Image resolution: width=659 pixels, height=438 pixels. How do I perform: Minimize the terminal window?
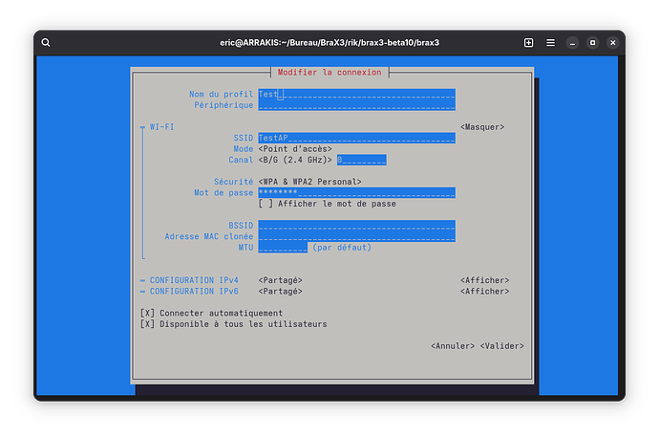click(572, 43)
